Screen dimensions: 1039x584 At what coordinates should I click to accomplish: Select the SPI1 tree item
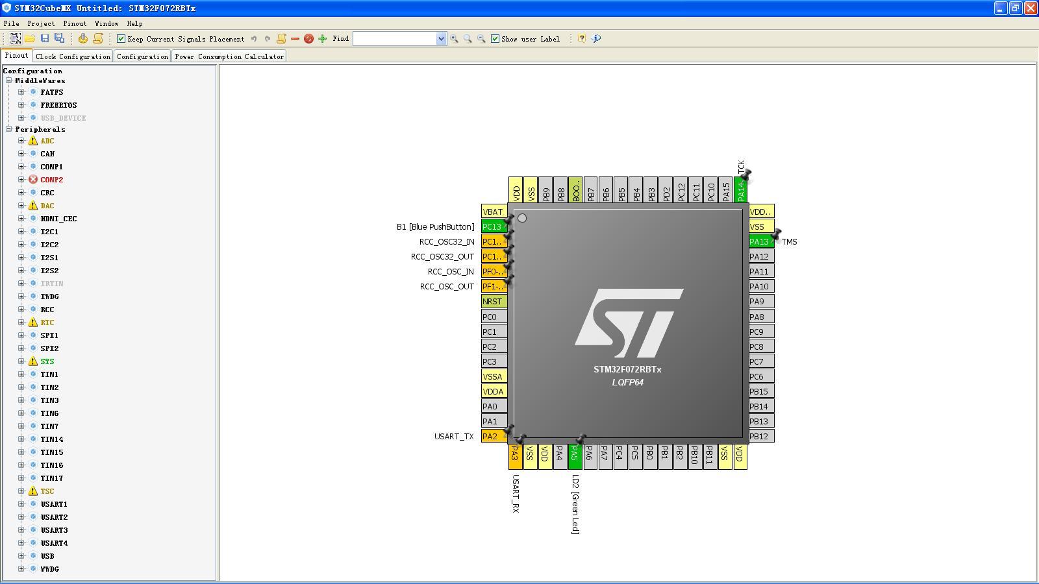(x=49, y=335)
